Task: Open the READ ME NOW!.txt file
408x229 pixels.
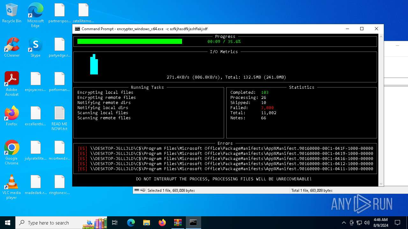Action: click(60, 118)
